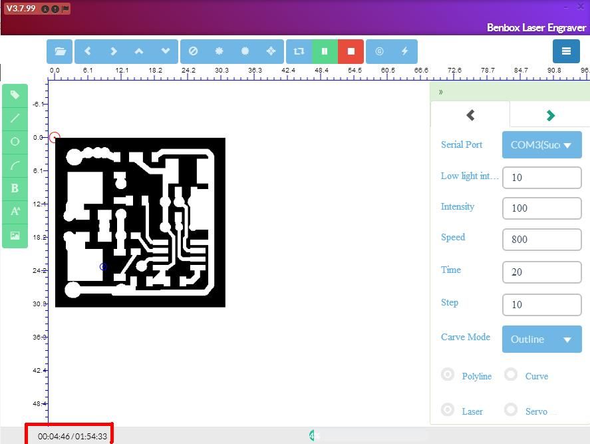The image size is (590, 444).
Task: Click the Speed input field showing 800
Action: coord(542,239)
